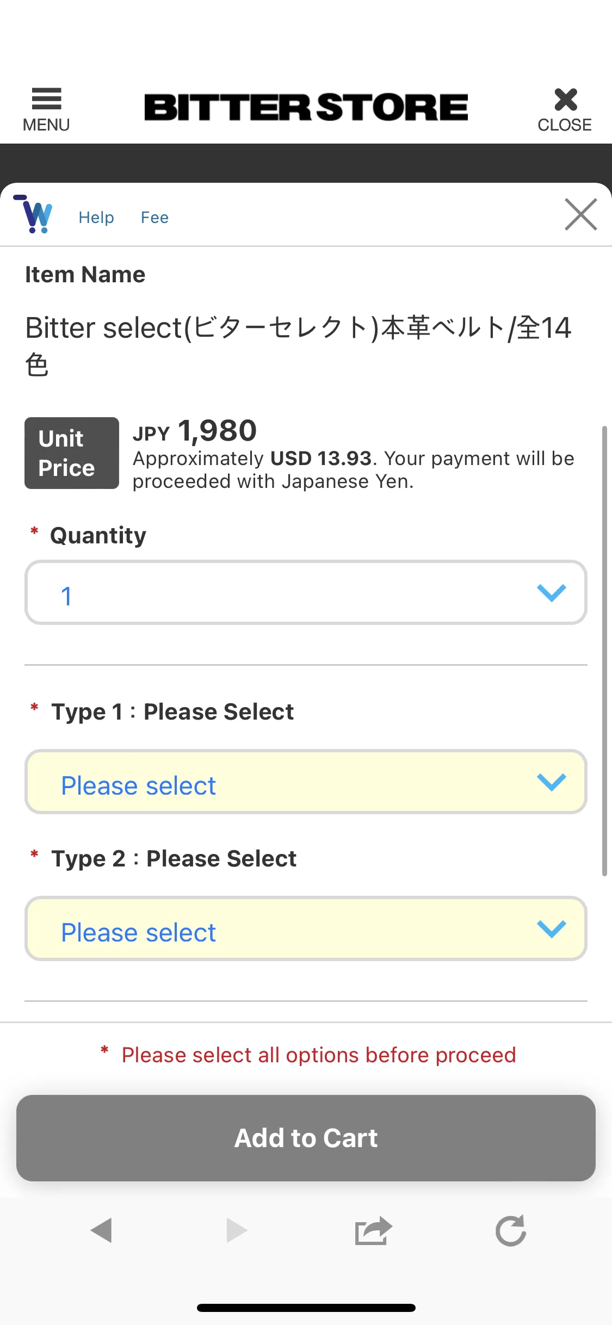Tap the share icon in bottom toolbar
This screenshot has height=1325, width=612.
click(373, 1230)
